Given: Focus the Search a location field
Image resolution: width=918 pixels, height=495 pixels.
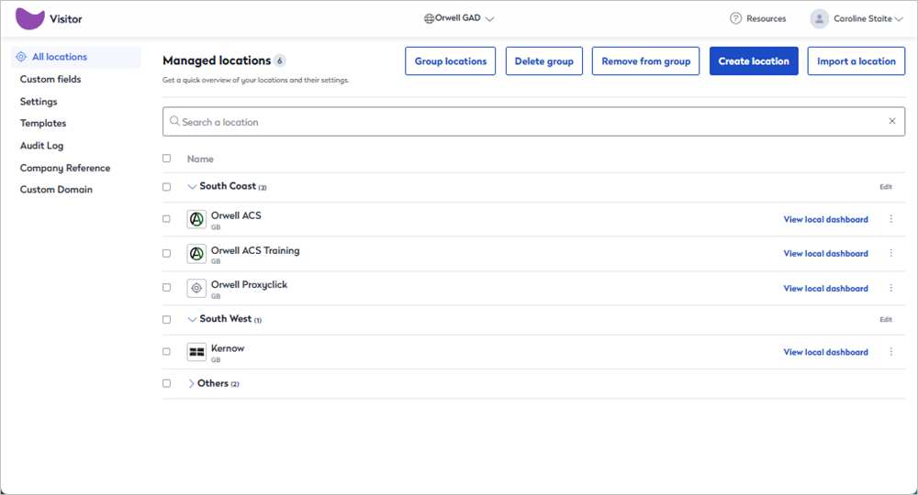Looking at the screenshot, I should tap(533, 122).
